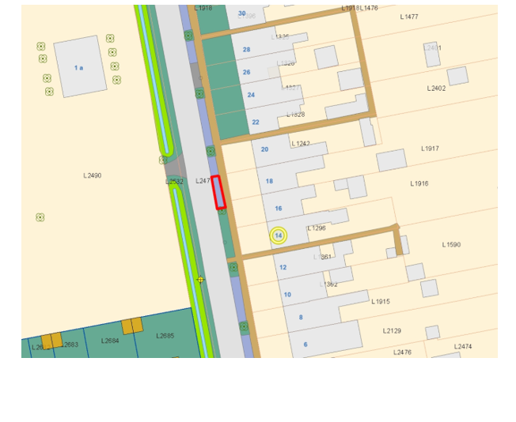516x422 pixels.
Task: Click parcel label L2684
Action: (110, 341)
